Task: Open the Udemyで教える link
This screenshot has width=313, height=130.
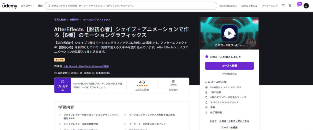Action: pos(249,6)
